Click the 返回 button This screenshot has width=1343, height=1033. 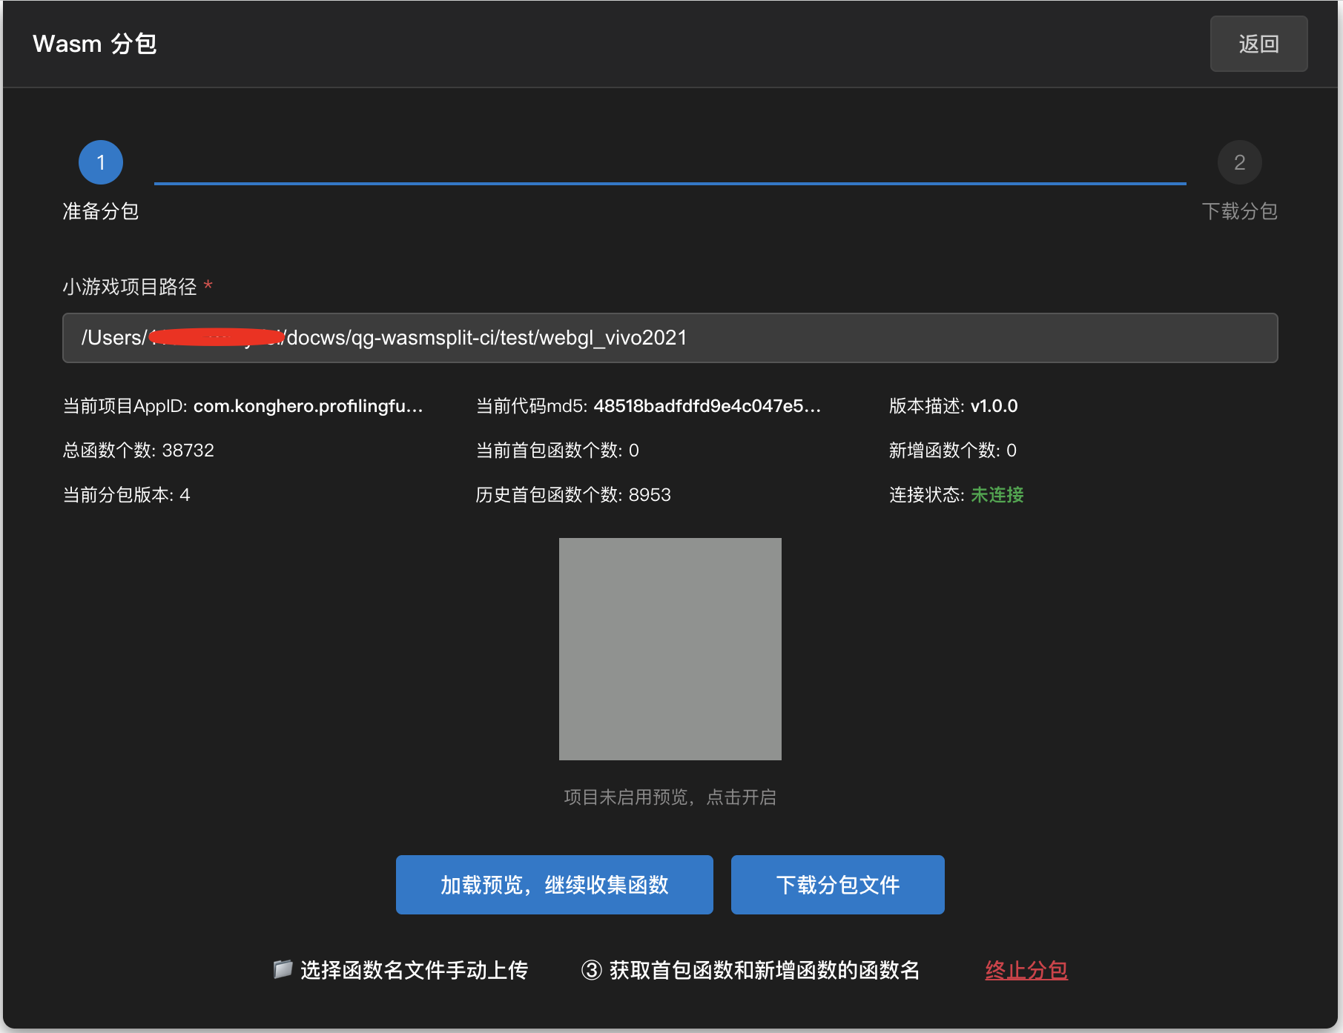tap(1258, 44)
